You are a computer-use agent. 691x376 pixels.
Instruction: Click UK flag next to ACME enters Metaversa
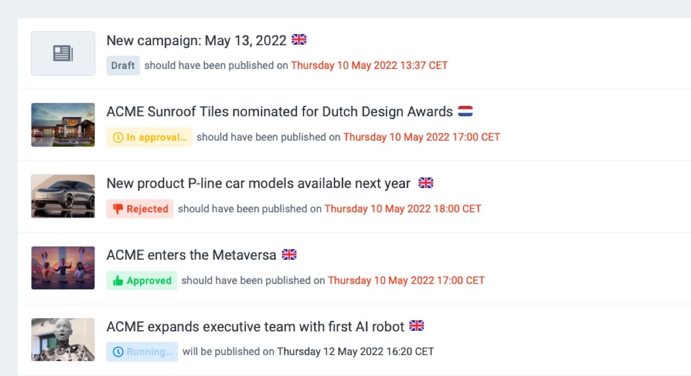click(x=289, y=255)
